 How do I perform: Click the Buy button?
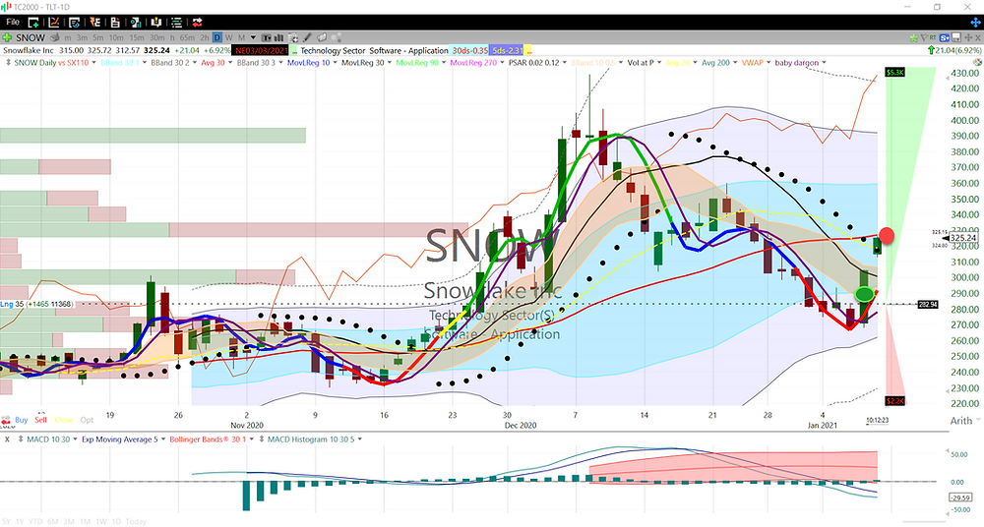point(22,421)
